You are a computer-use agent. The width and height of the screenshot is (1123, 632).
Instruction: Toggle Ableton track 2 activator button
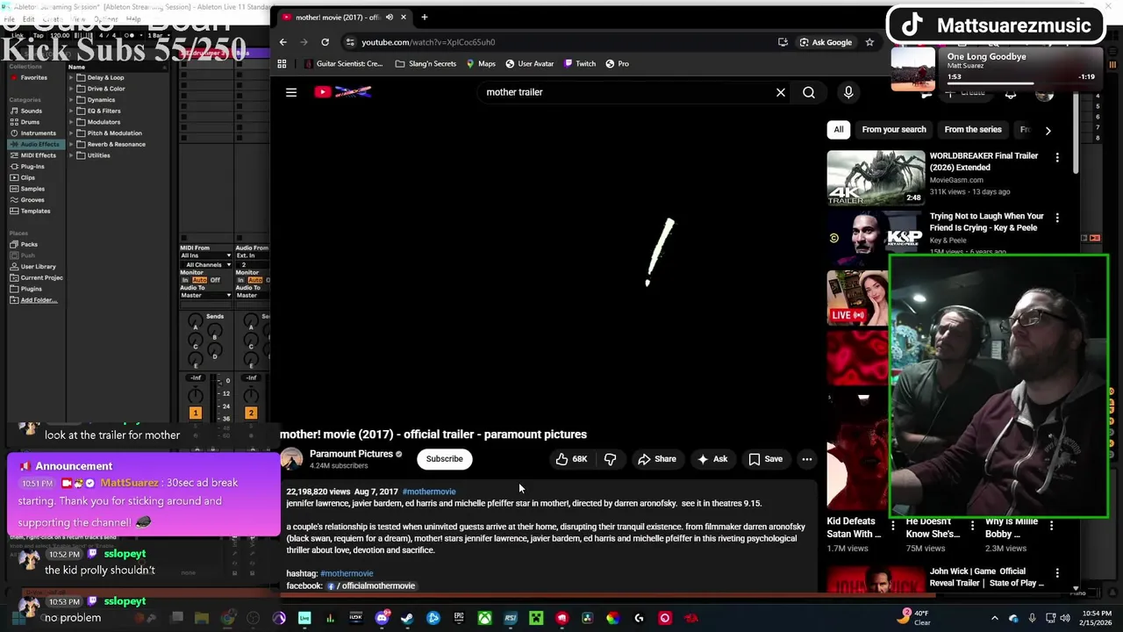[250, 413]
